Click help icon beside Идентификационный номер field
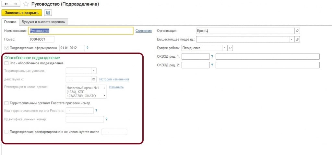Viewport: 332px width, 155px height. coord(106,119)
